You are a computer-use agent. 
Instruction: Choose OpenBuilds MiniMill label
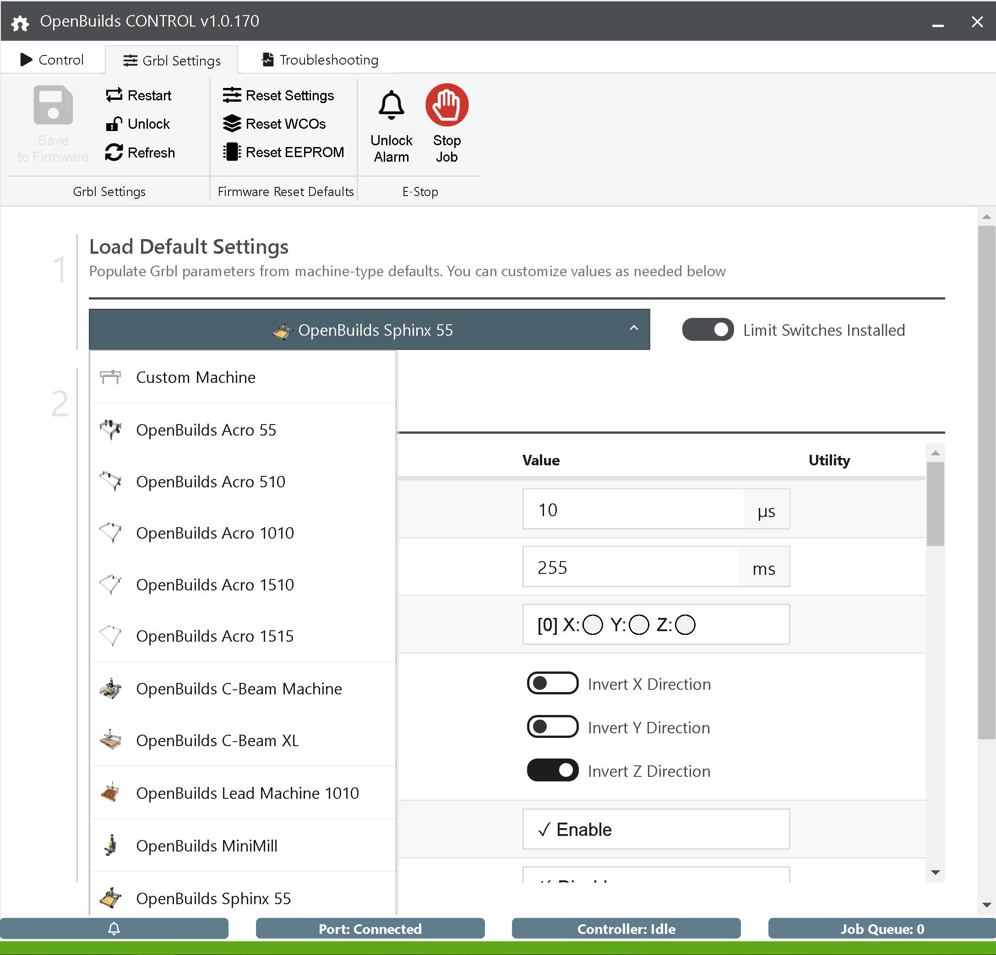(207, 846)
